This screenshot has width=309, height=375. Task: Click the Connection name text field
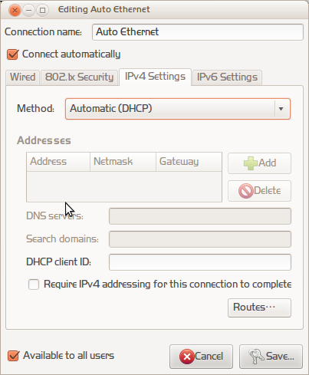198,32
